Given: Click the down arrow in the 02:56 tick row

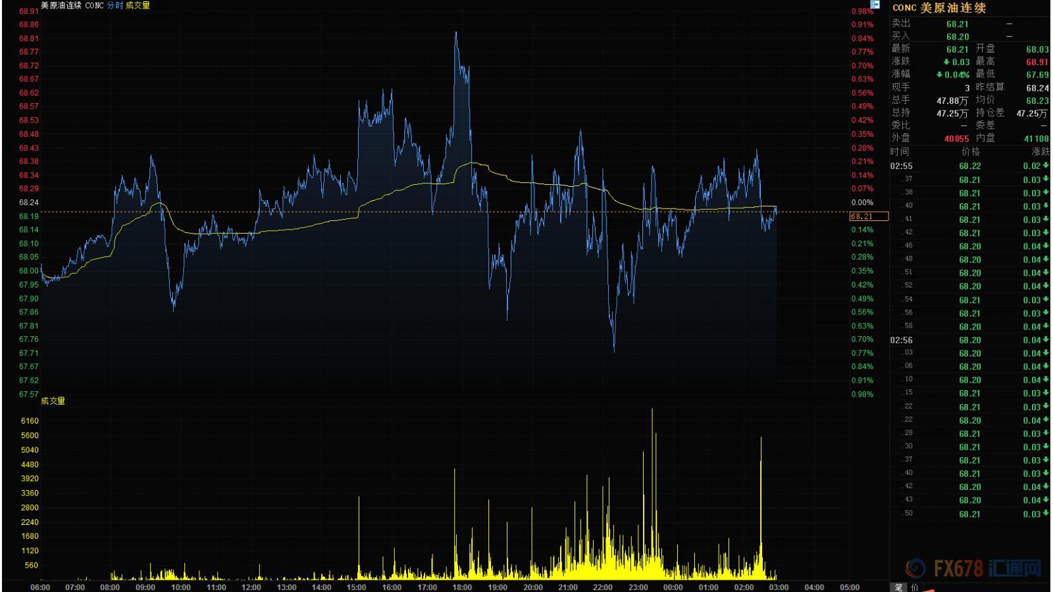Looking at the screenshot, I should click(1046, 340).
